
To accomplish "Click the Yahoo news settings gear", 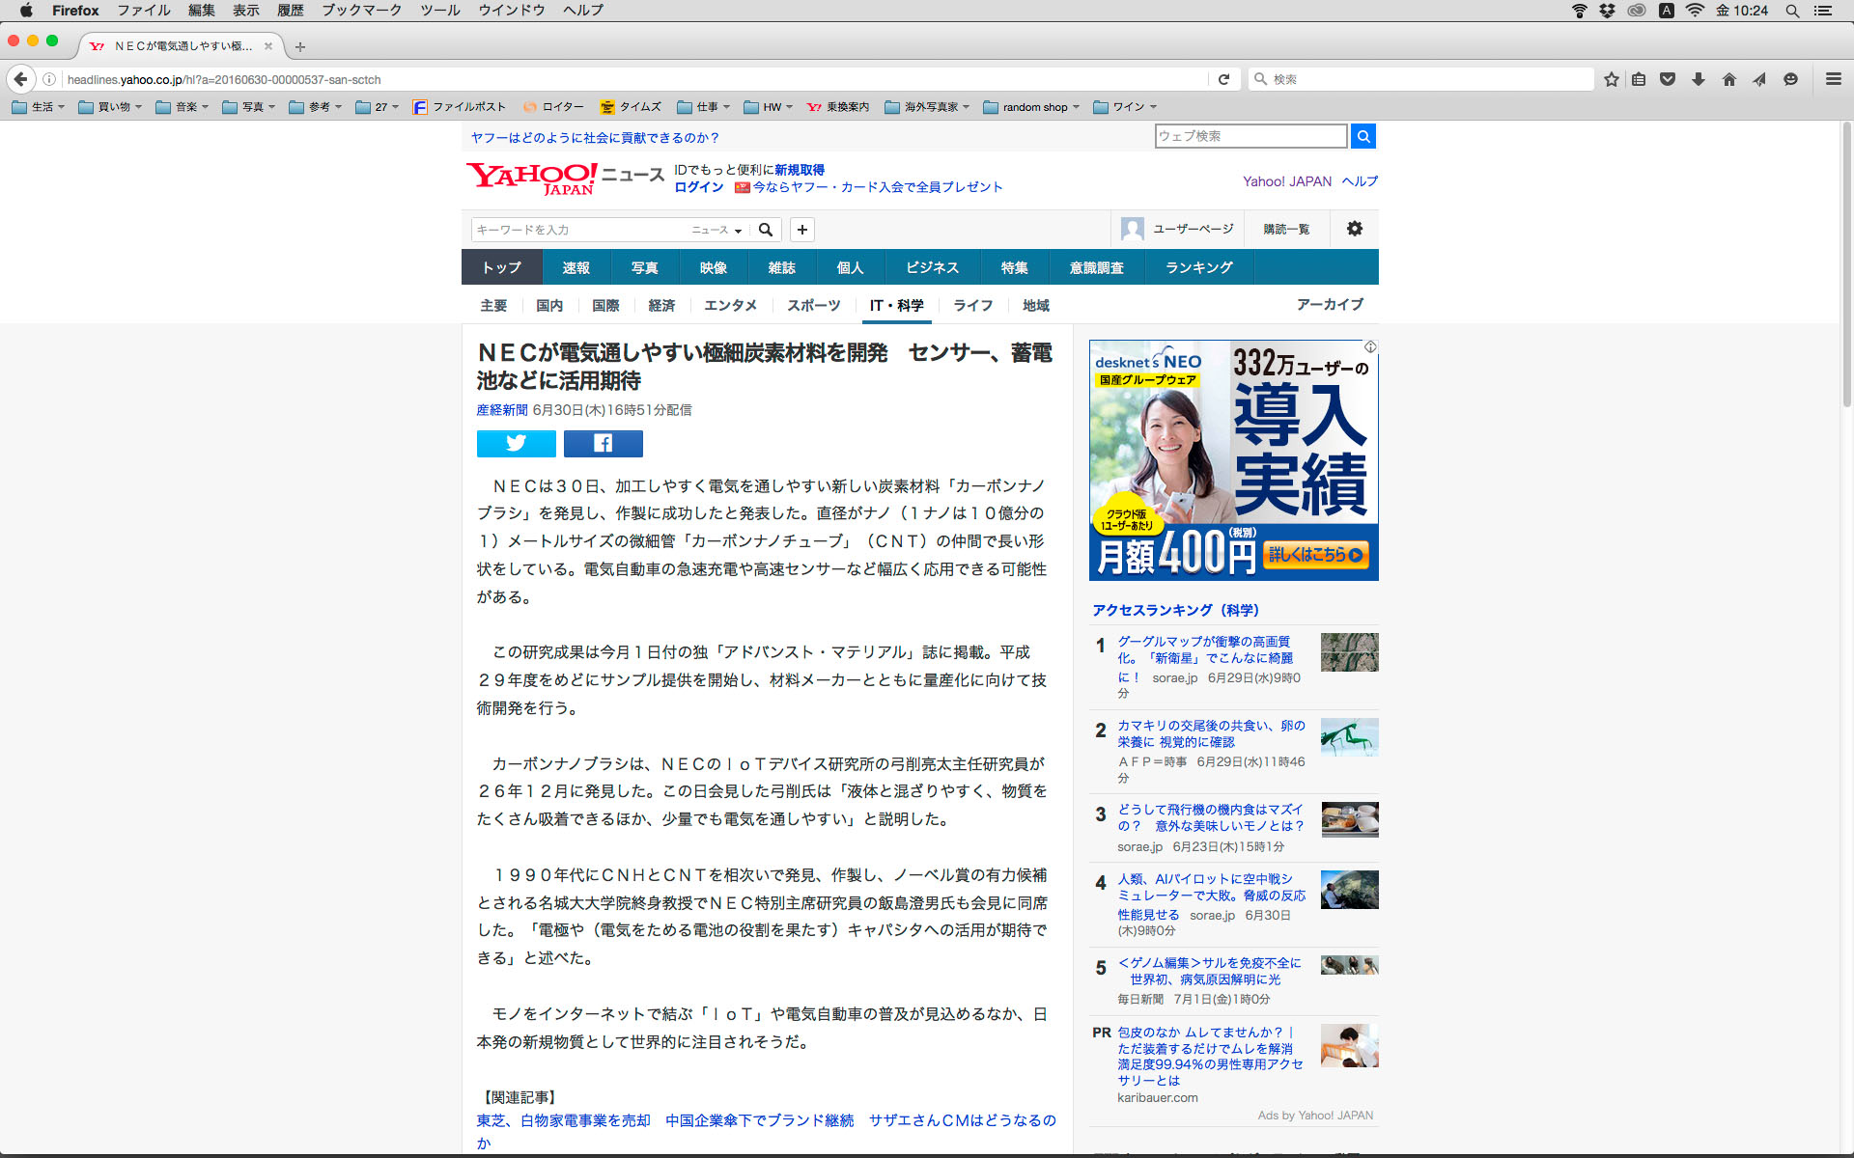I will click(1354, 229).
